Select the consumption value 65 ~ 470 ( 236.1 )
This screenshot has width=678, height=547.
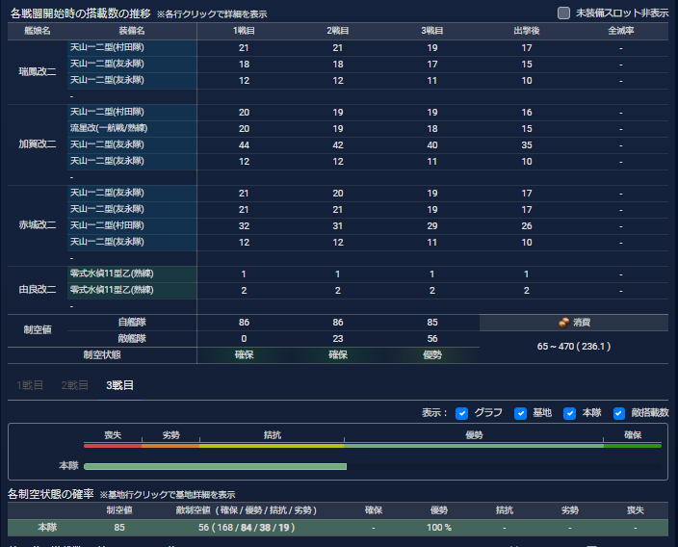[574, 347]
